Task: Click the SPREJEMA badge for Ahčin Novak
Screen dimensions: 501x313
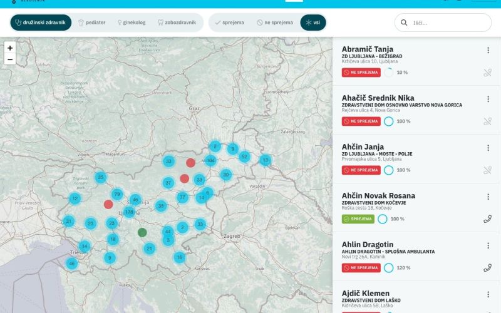Action: point(358,219)
